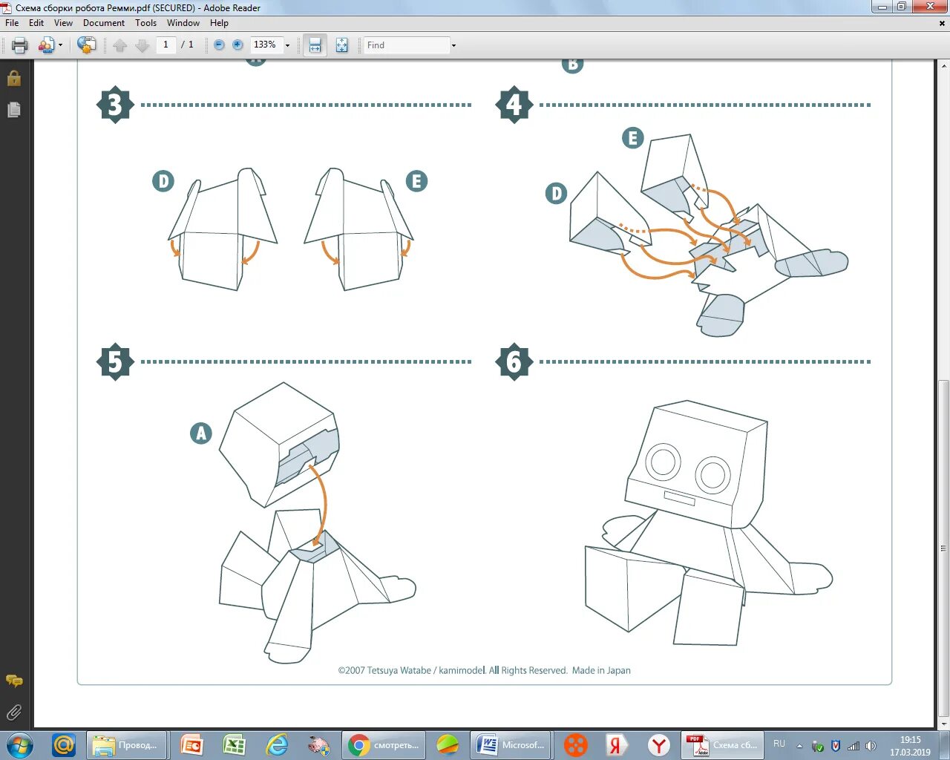This screenshot has height=760, width=950.
Task: Open the pig mascot taskbar icon
Action: (319, 745)
